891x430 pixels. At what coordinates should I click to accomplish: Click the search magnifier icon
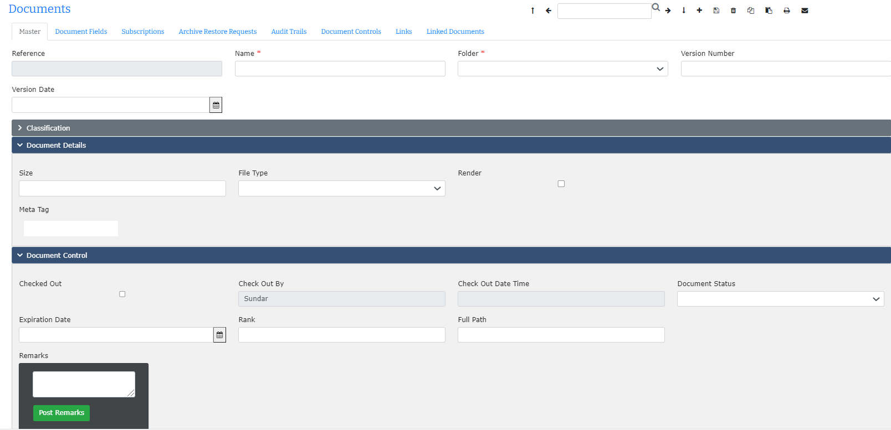(x=656, y=8)
